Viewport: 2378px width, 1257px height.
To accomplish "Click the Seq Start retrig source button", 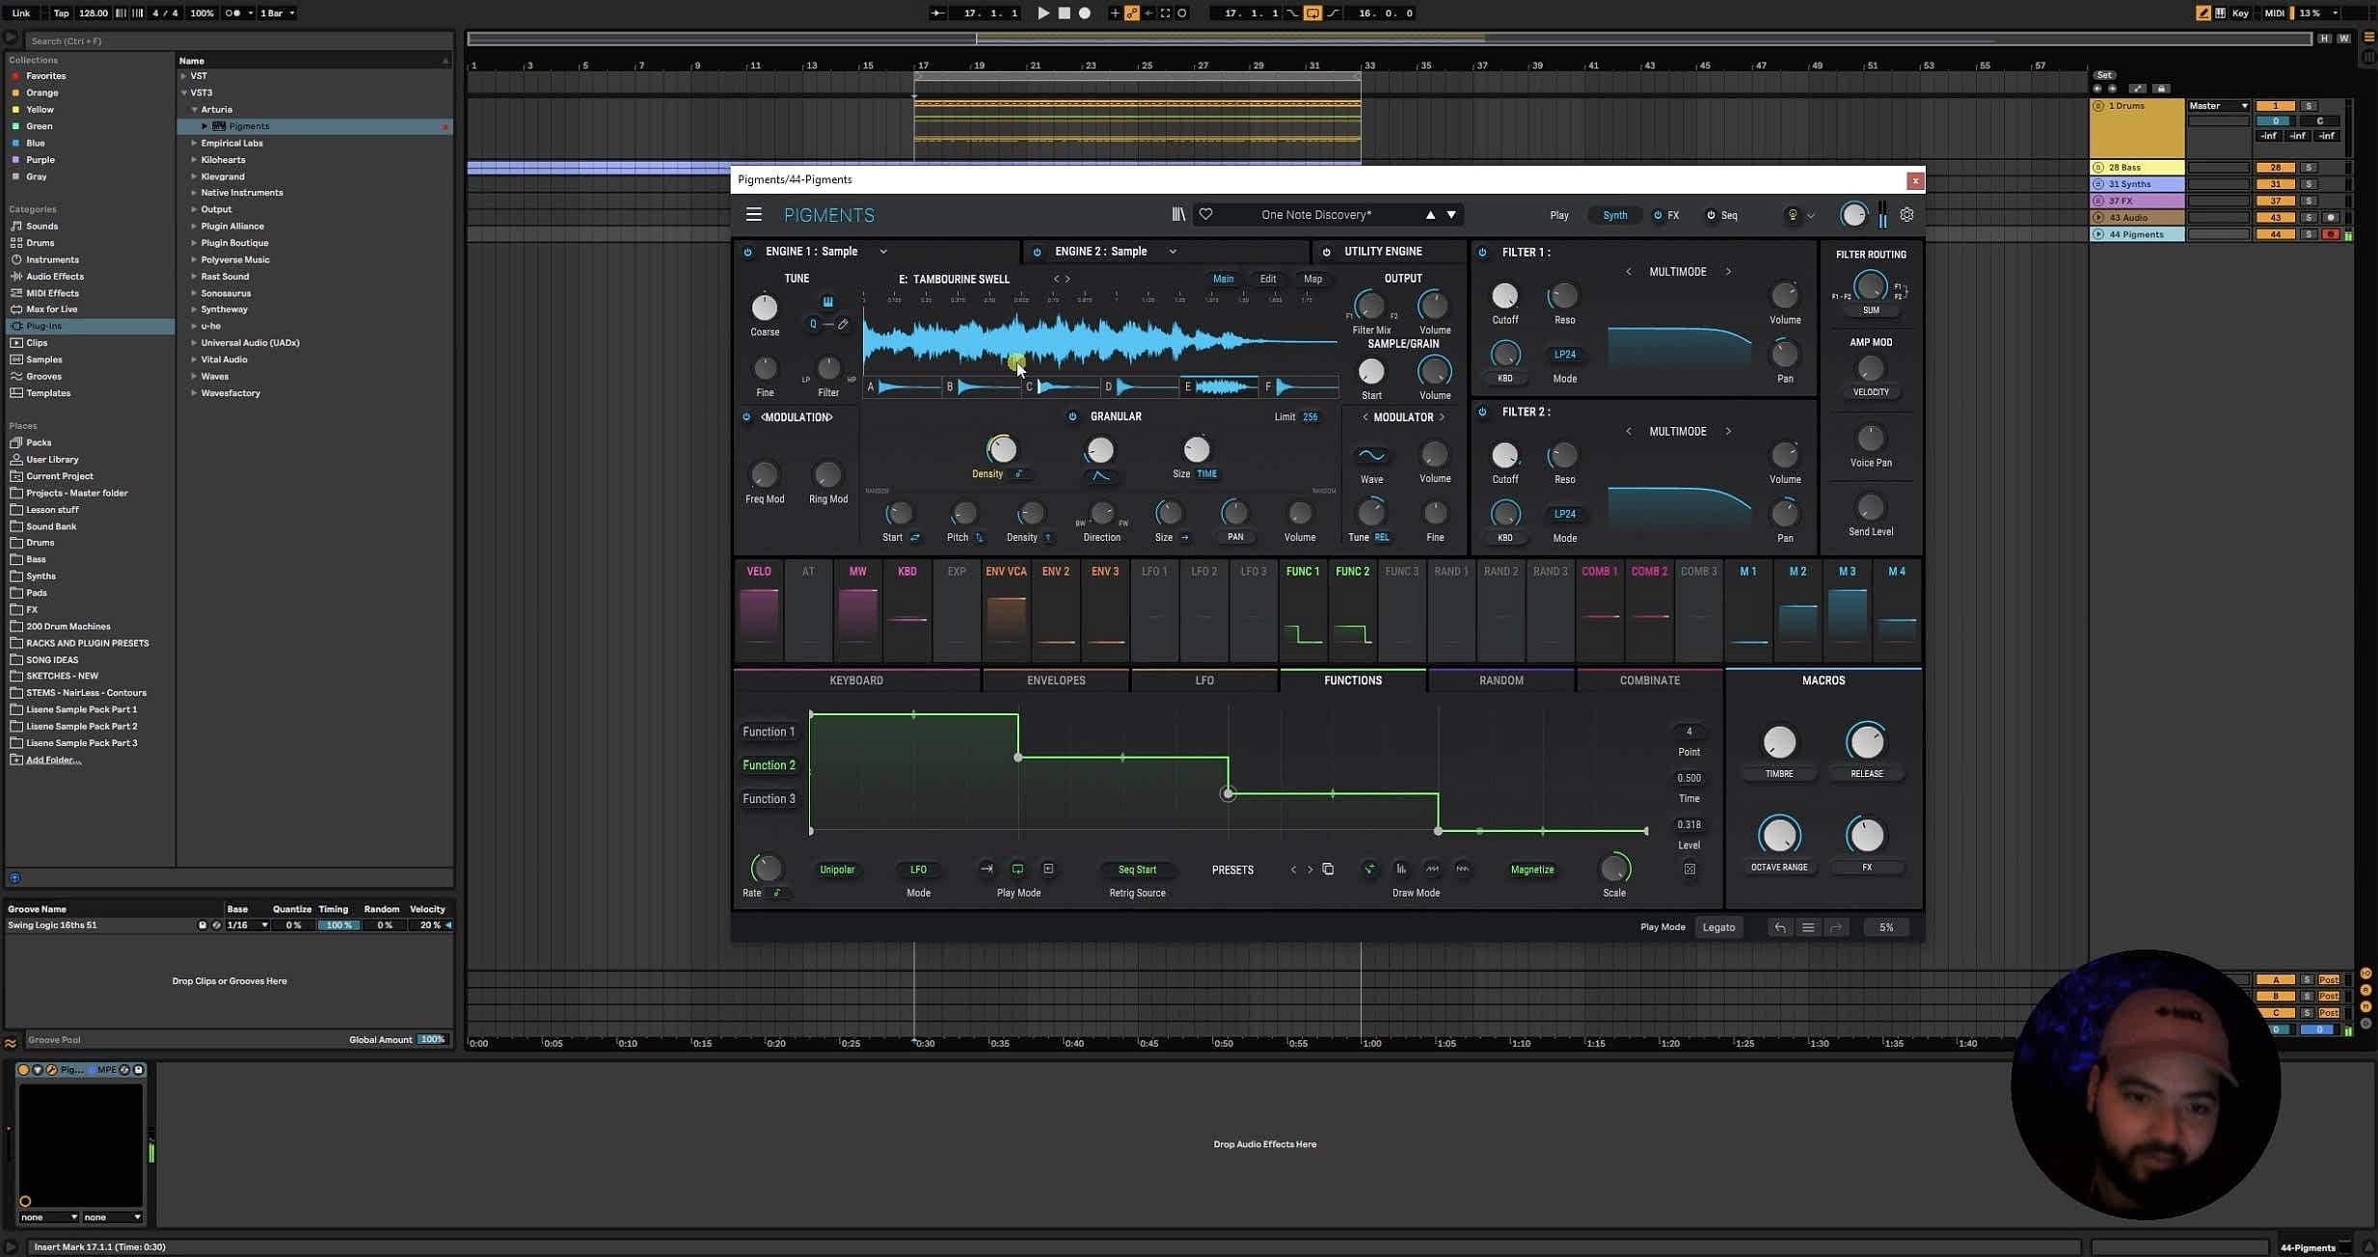I will 1137,869.
